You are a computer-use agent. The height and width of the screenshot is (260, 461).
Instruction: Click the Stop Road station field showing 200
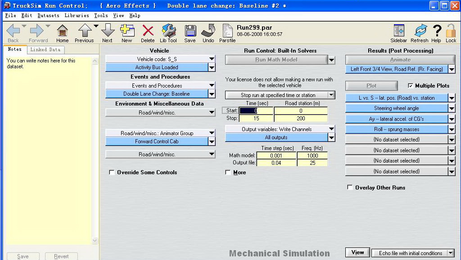point(301,119)
